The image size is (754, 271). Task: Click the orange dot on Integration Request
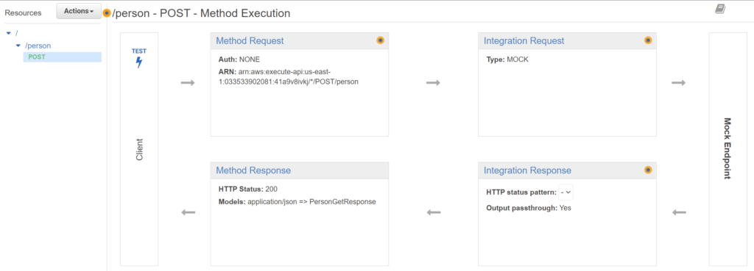click(648, 40)
